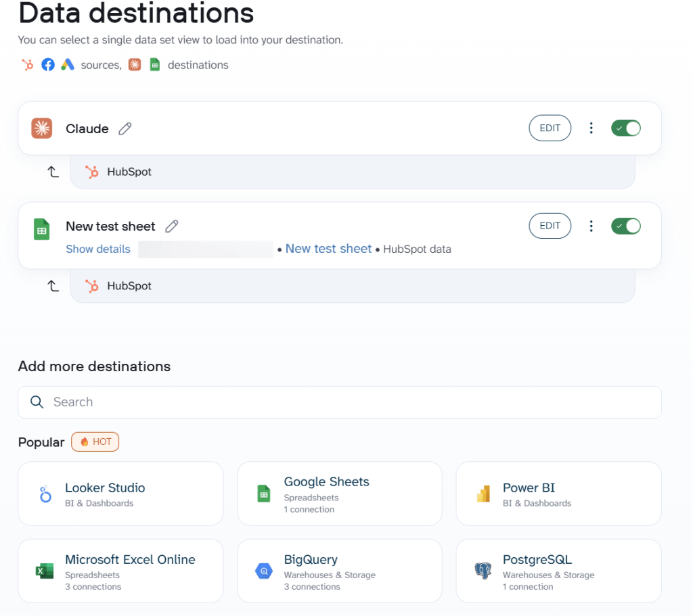Image resolution: width=693 pixels, height=616 pixels.
Task: Edit the Claude destination
Action: coord(550,128)
